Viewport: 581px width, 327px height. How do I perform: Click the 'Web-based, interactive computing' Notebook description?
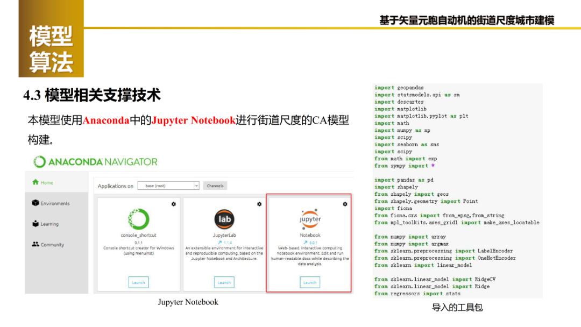click(310, 256)
